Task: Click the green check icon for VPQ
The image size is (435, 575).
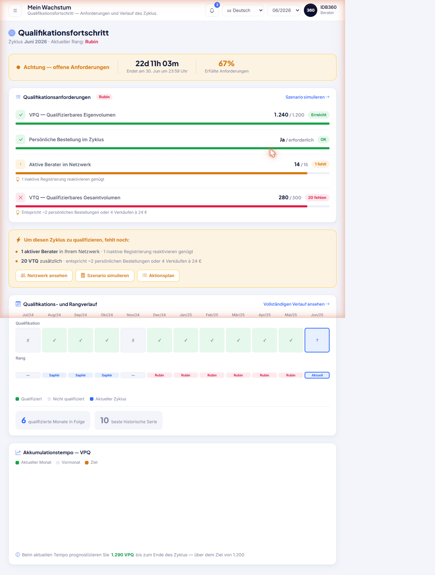Action: click(x=20, y=115)
